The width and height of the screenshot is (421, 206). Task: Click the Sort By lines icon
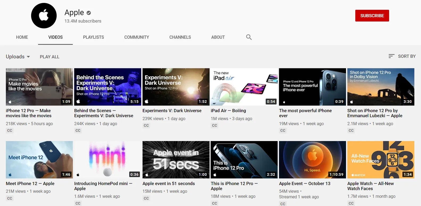coord(391,56)
